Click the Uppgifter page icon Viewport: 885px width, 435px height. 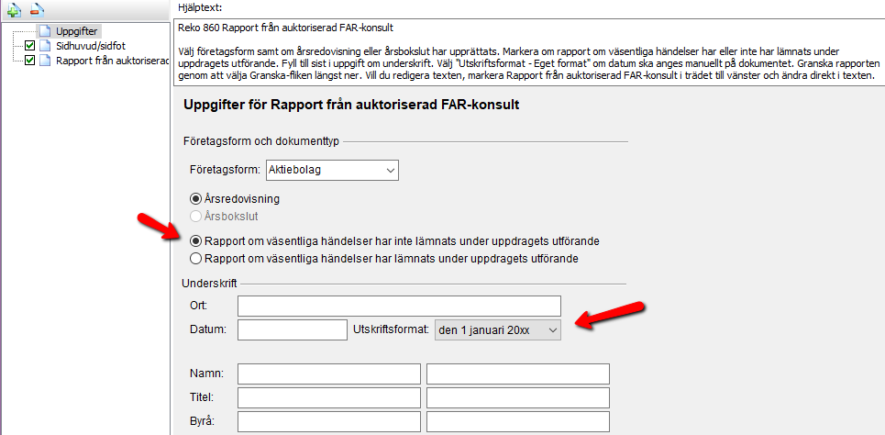tap(44, 31)
